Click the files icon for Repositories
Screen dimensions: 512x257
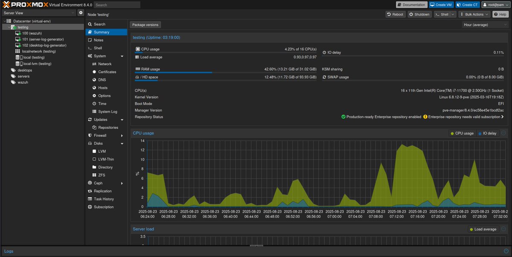(94, 127)
